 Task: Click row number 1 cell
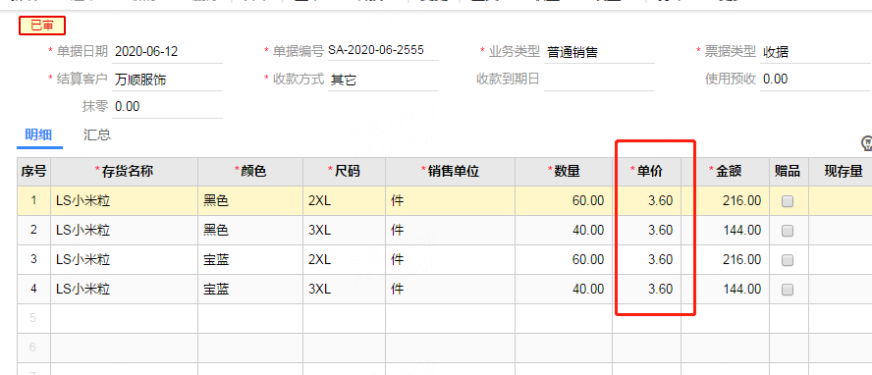click(x=34, y=201)
